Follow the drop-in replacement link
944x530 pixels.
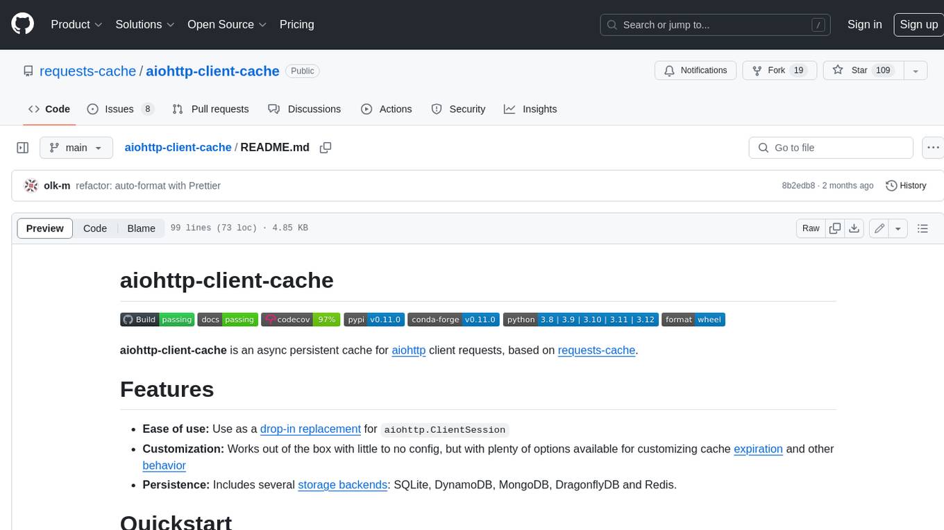[x=310, y=429]
